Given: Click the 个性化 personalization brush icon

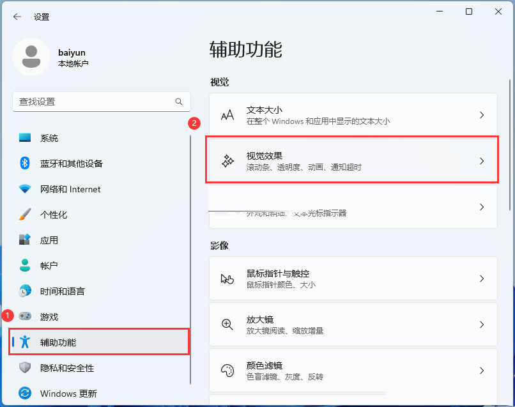Looking at the screenshot, I should click(x=25, y=214).
